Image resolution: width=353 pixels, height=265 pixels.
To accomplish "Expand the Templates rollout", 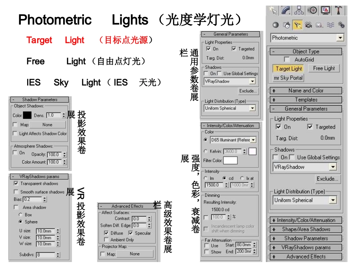I will coord(305,100).
